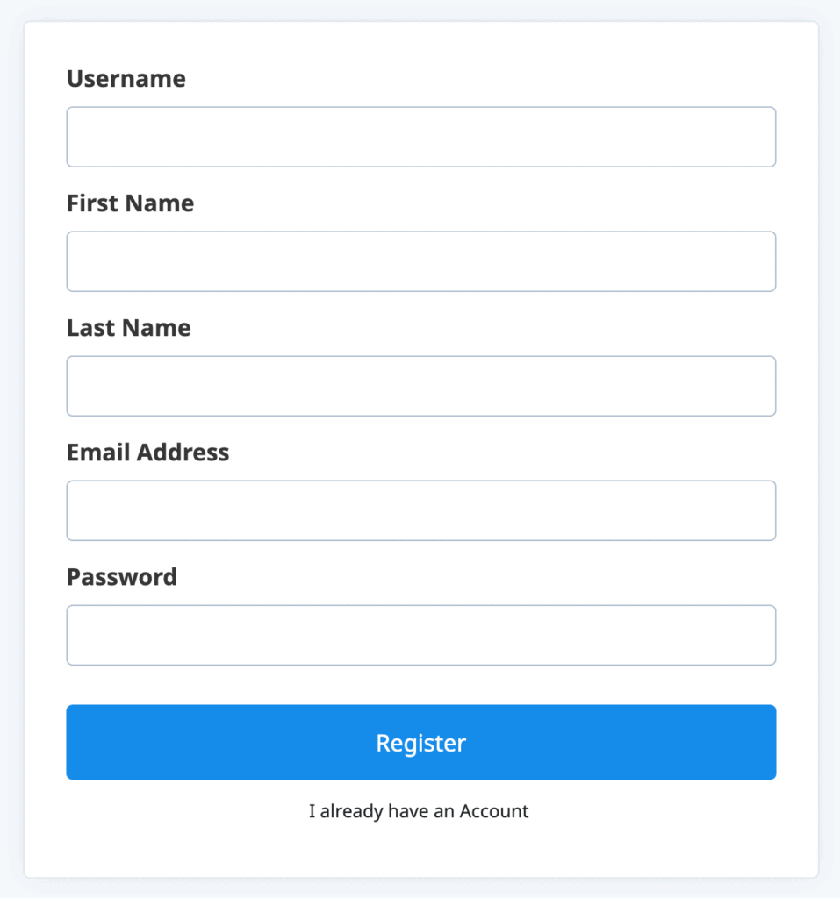Click the word "Register" on the blue button
Viewport: 840px width, 898px height.
tap(420, 744)
